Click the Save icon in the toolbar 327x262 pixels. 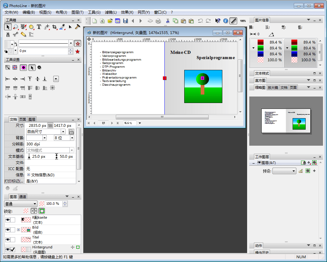126,21
